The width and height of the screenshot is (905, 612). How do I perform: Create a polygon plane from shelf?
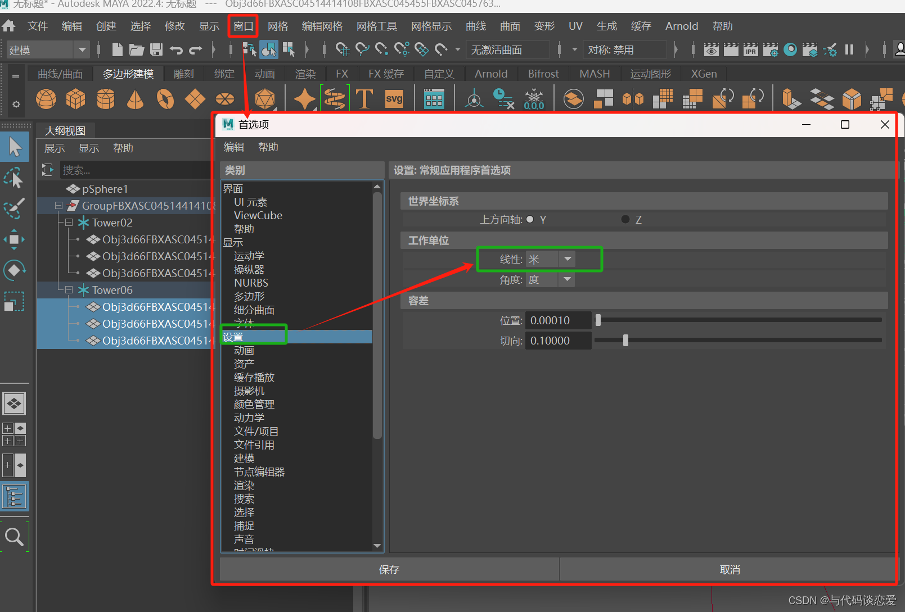[195, 99]
